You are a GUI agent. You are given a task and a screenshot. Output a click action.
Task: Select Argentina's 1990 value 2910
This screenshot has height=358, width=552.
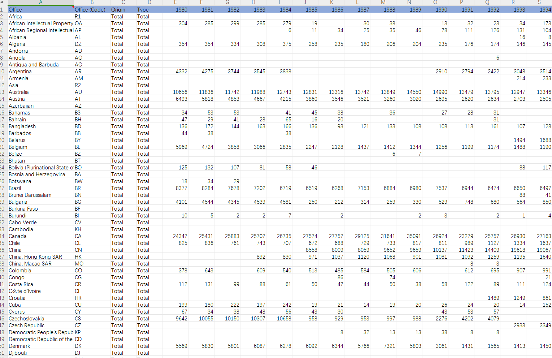[x=435, y=72]
